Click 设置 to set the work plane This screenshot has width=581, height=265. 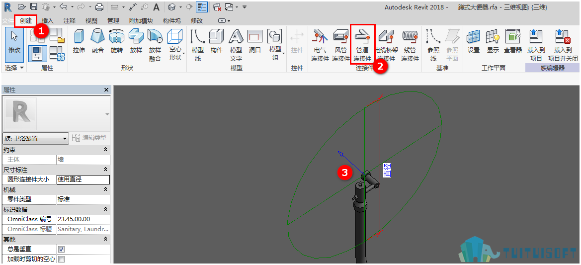click(474, 41)
